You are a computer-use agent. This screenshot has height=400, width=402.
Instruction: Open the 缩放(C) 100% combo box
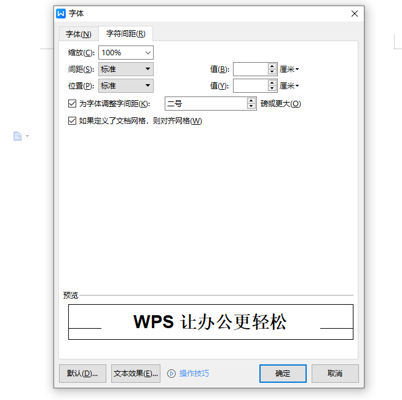tap(126, 52)
